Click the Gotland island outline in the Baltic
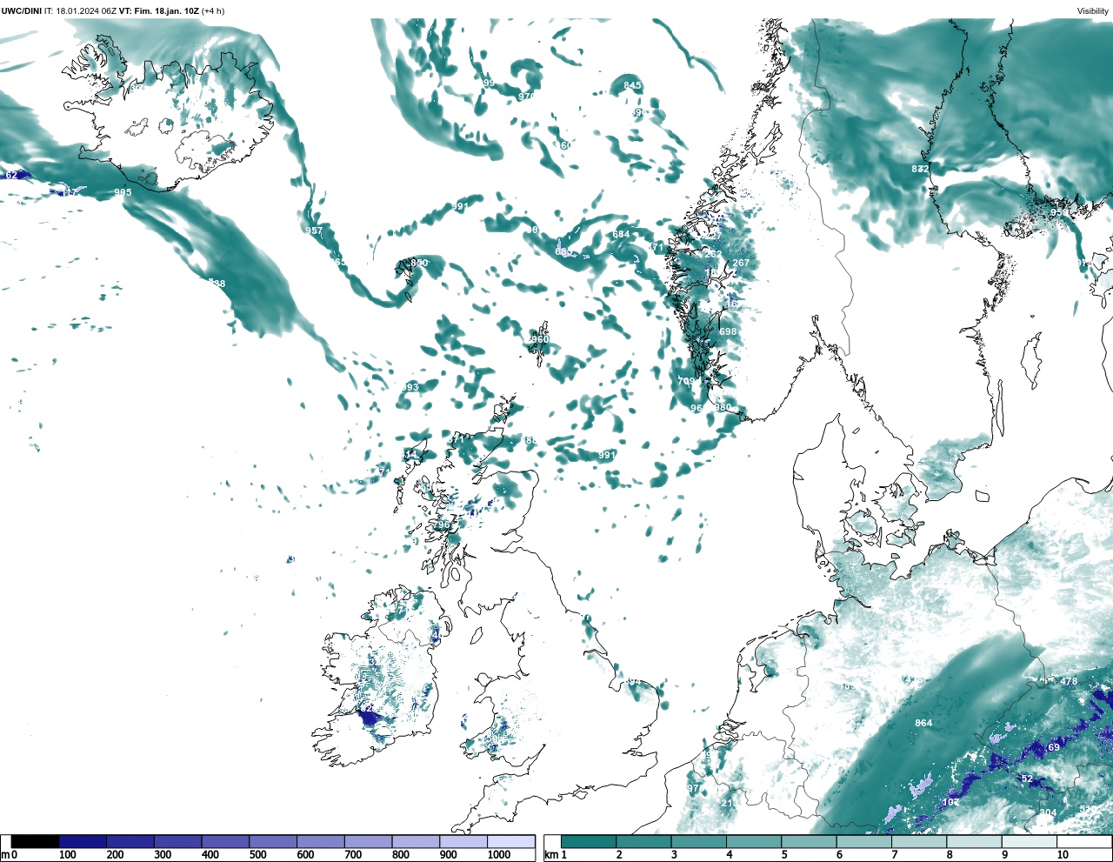Screen dimensions: 1113x862 [1030, 360]
